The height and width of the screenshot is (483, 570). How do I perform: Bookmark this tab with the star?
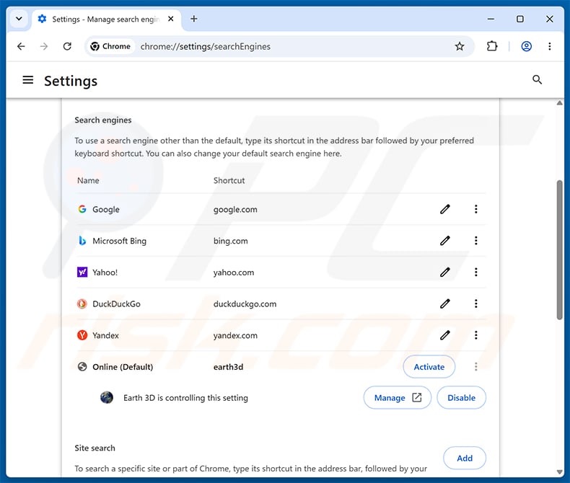pos(460,46)
